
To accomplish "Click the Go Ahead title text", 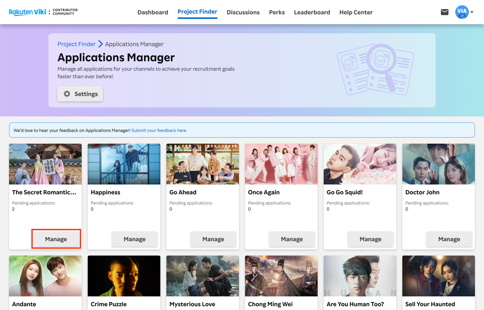I will 183,192.
